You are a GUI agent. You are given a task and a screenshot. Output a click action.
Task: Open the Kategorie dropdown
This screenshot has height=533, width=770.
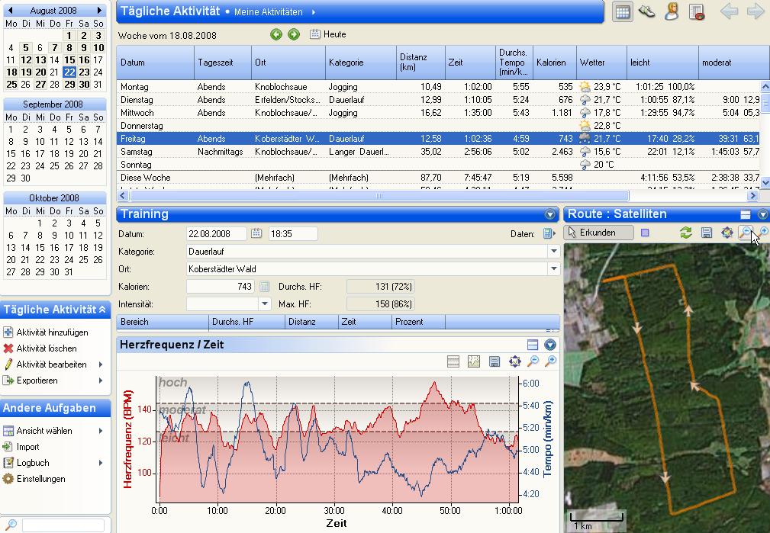(x=553, y=251)
